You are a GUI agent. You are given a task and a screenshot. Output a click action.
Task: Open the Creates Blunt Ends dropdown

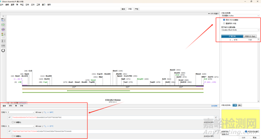click(x=240, y=30)
